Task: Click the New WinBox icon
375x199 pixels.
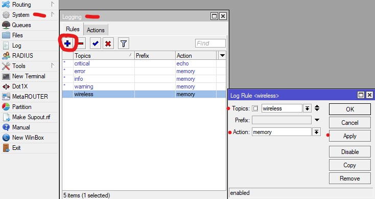Action: [x=6, y=138]
